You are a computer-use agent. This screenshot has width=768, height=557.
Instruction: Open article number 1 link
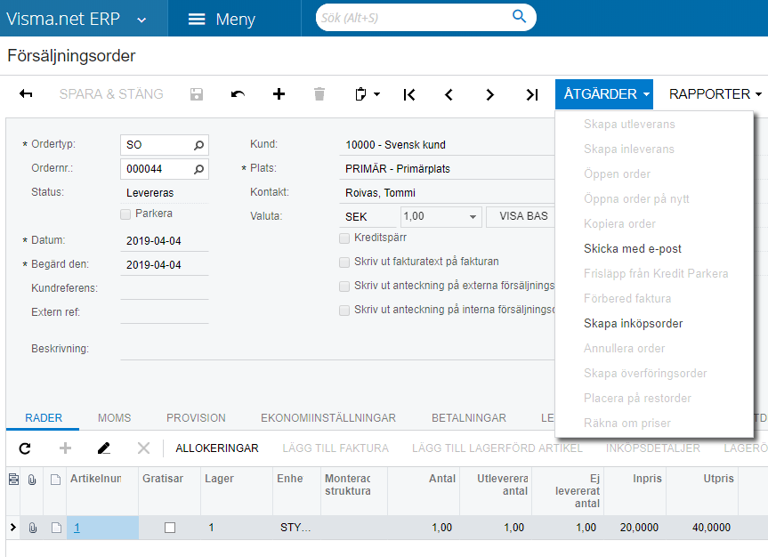coord(77,528)
